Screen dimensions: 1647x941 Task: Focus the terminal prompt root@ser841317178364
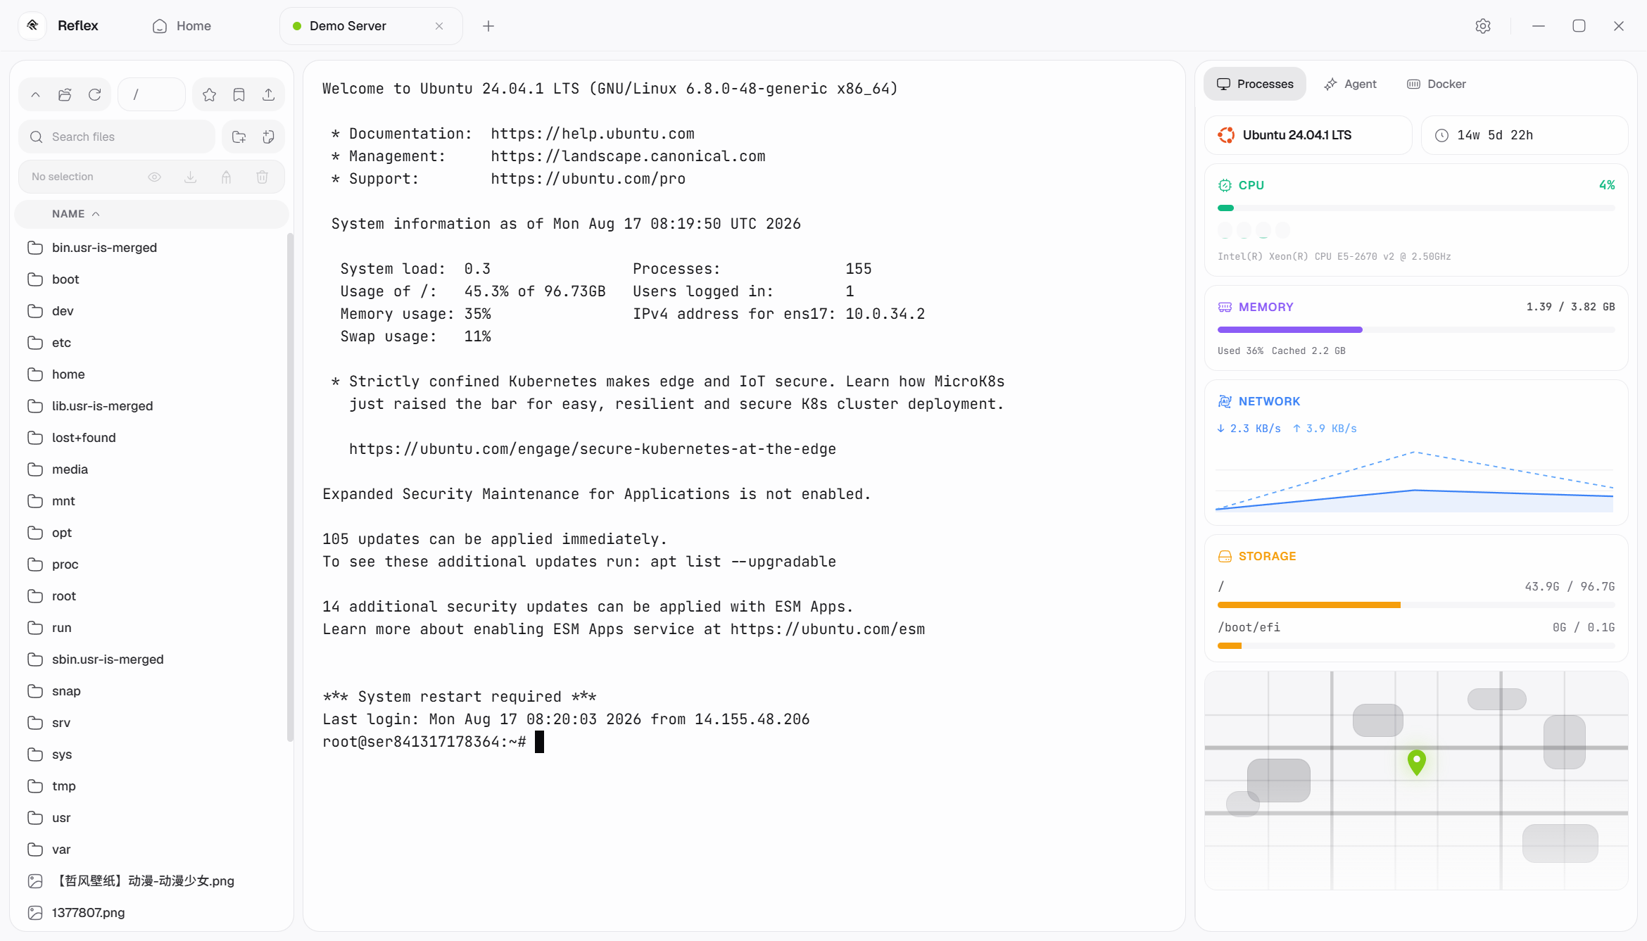pyautogui.click(x=424, y=742)
